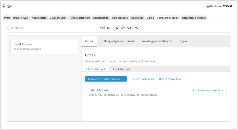Viewport: 238px width, 130px height.
Task: Switch to the Szállítási címek tab
Action: point(122,69)
